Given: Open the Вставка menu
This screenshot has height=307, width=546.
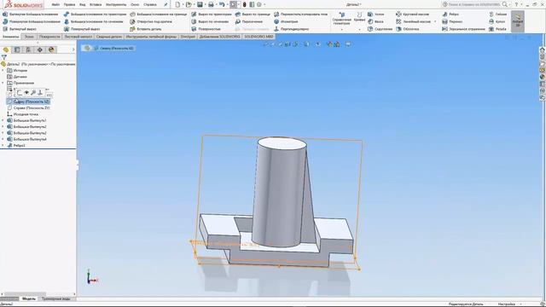Looking at the screenshot, I should tap(96, 5).
